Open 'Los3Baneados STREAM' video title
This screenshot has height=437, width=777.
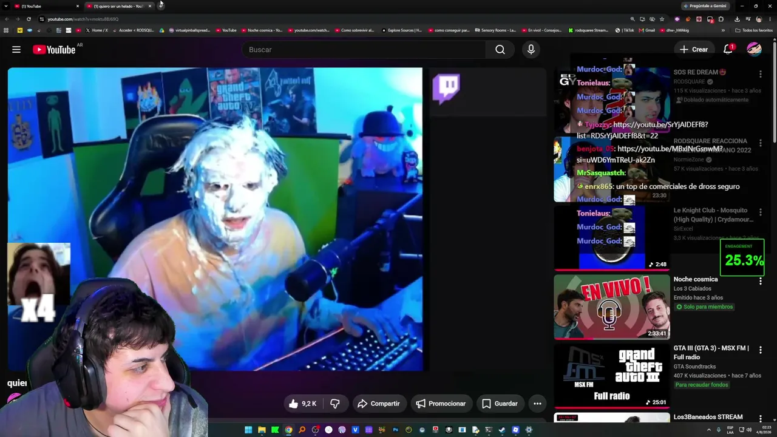(x=708, y=417)
